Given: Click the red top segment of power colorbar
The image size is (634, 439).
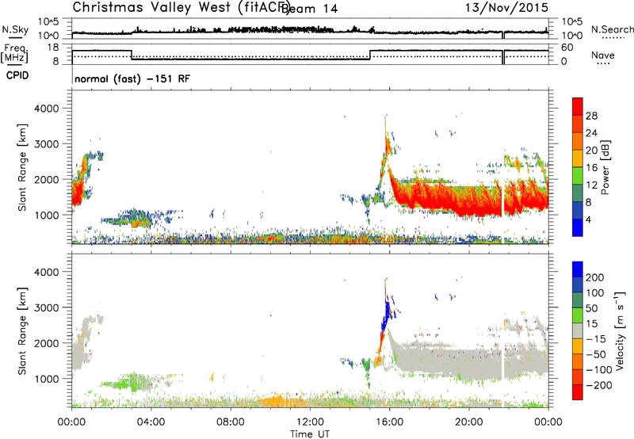Looking at the screenshot, I should tap(578, 106).
